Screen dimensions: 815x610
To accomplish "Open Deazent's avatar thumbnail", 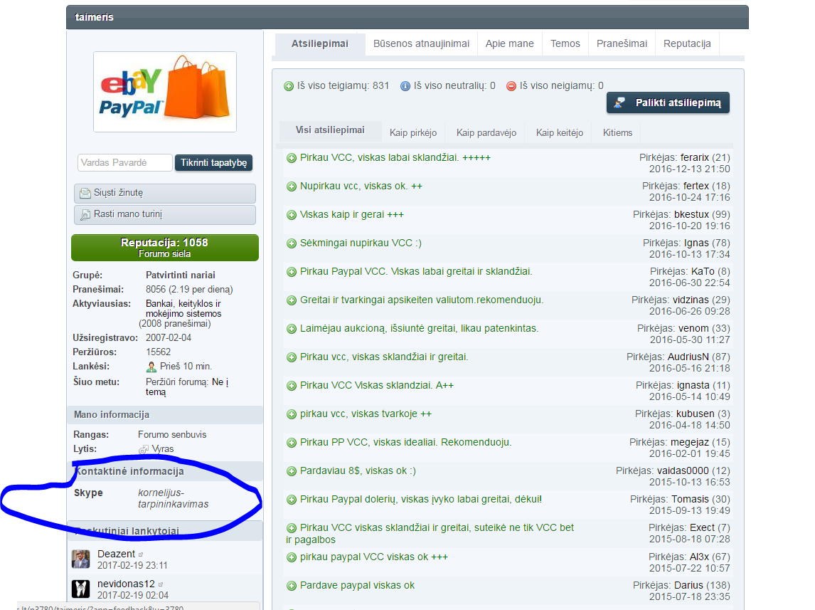I will coord(80,559).
